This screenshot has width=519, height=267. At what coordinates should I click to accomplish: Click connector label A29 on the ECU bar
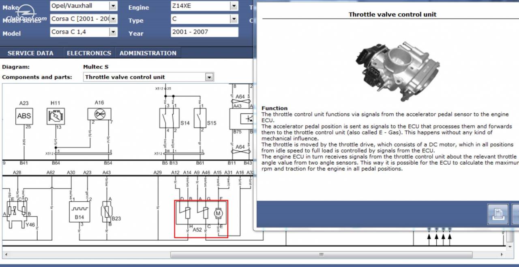click(x=158, y=173)
